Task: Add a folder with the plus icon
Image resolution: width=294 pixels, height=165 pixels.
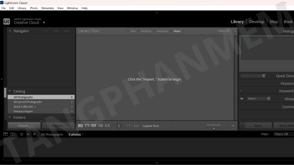Action: [73, 117]
